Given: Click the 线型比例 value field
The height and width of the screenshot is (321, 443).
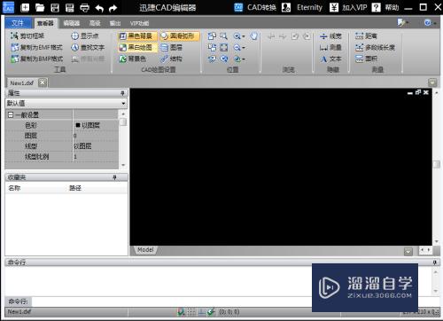Looking at the screenshot, I should point(96,157).
